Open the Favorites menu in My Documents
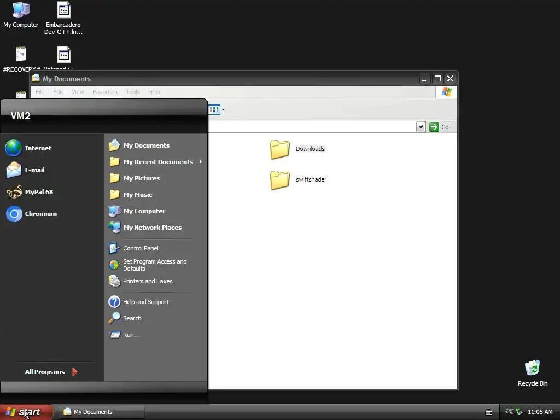The image size is (560, 420). pyautogui.click(x=104, y=92)
